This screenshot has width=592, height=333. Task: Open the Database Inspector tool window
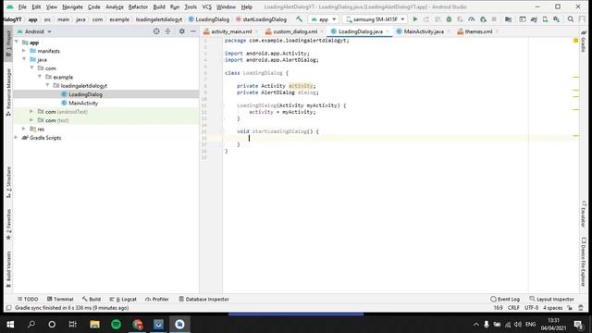pyautogui.click(x=203, y=299)
